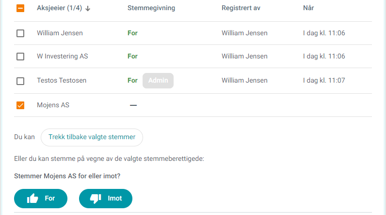Vote Imot on behalf of Mojens AS
386x215 pixels.
[106, 198]
